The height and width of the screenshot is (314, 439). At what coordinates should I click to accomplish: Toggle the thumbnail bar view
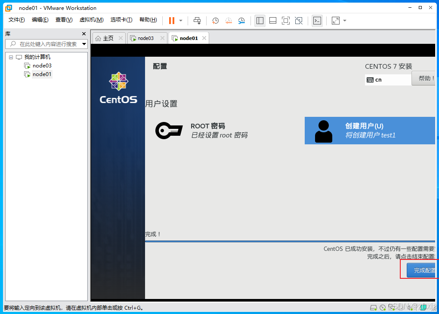(273, 20)
